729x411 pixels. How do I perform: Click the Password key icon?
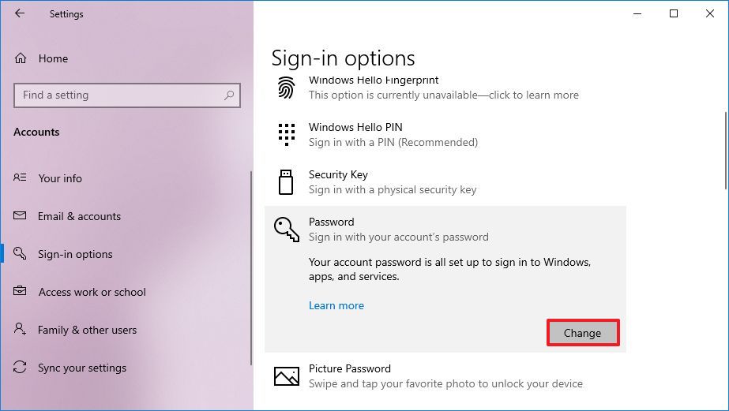[286, 230]
